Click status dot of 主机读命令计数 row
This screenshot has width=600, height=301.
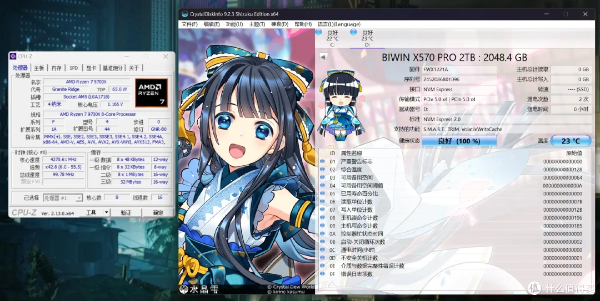[x=323, y=218]
